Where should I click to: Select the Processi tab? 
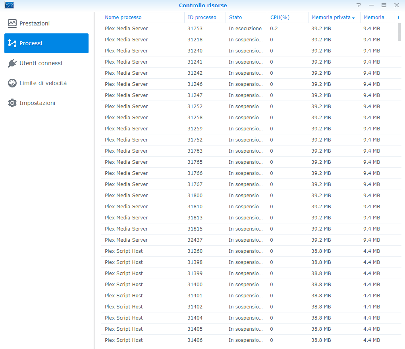pos(46,43)
